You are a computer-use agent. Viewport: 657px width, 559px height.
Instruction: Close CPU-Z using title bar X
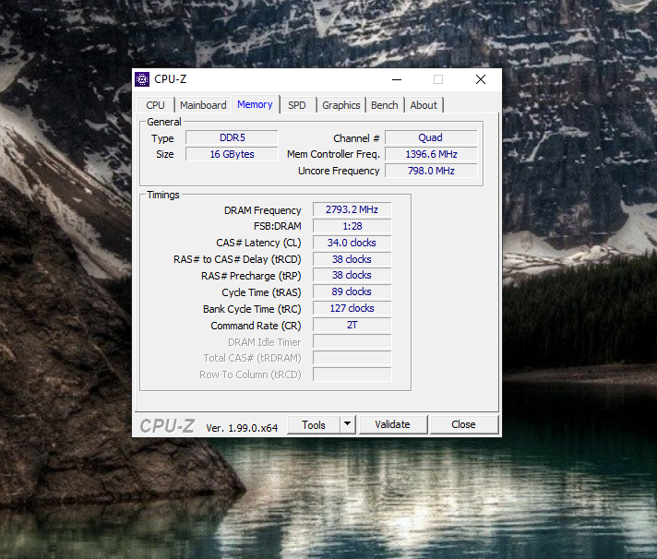click(481, 79)
